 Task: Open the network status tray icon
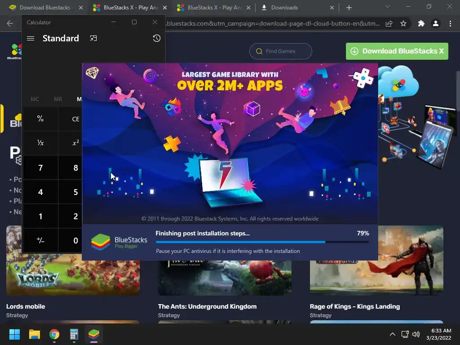click(405, 334)
